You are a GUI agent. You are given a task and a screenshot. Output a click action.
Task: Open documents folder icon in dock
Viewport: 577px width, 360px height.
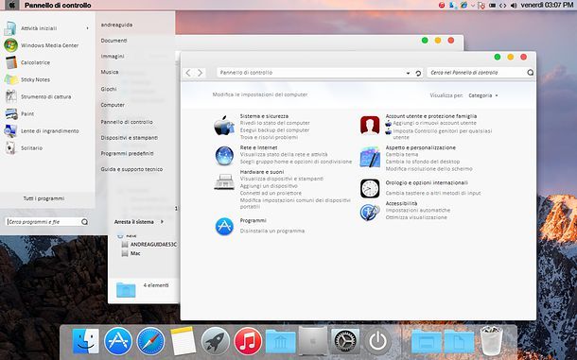click(x=459, y=341)
